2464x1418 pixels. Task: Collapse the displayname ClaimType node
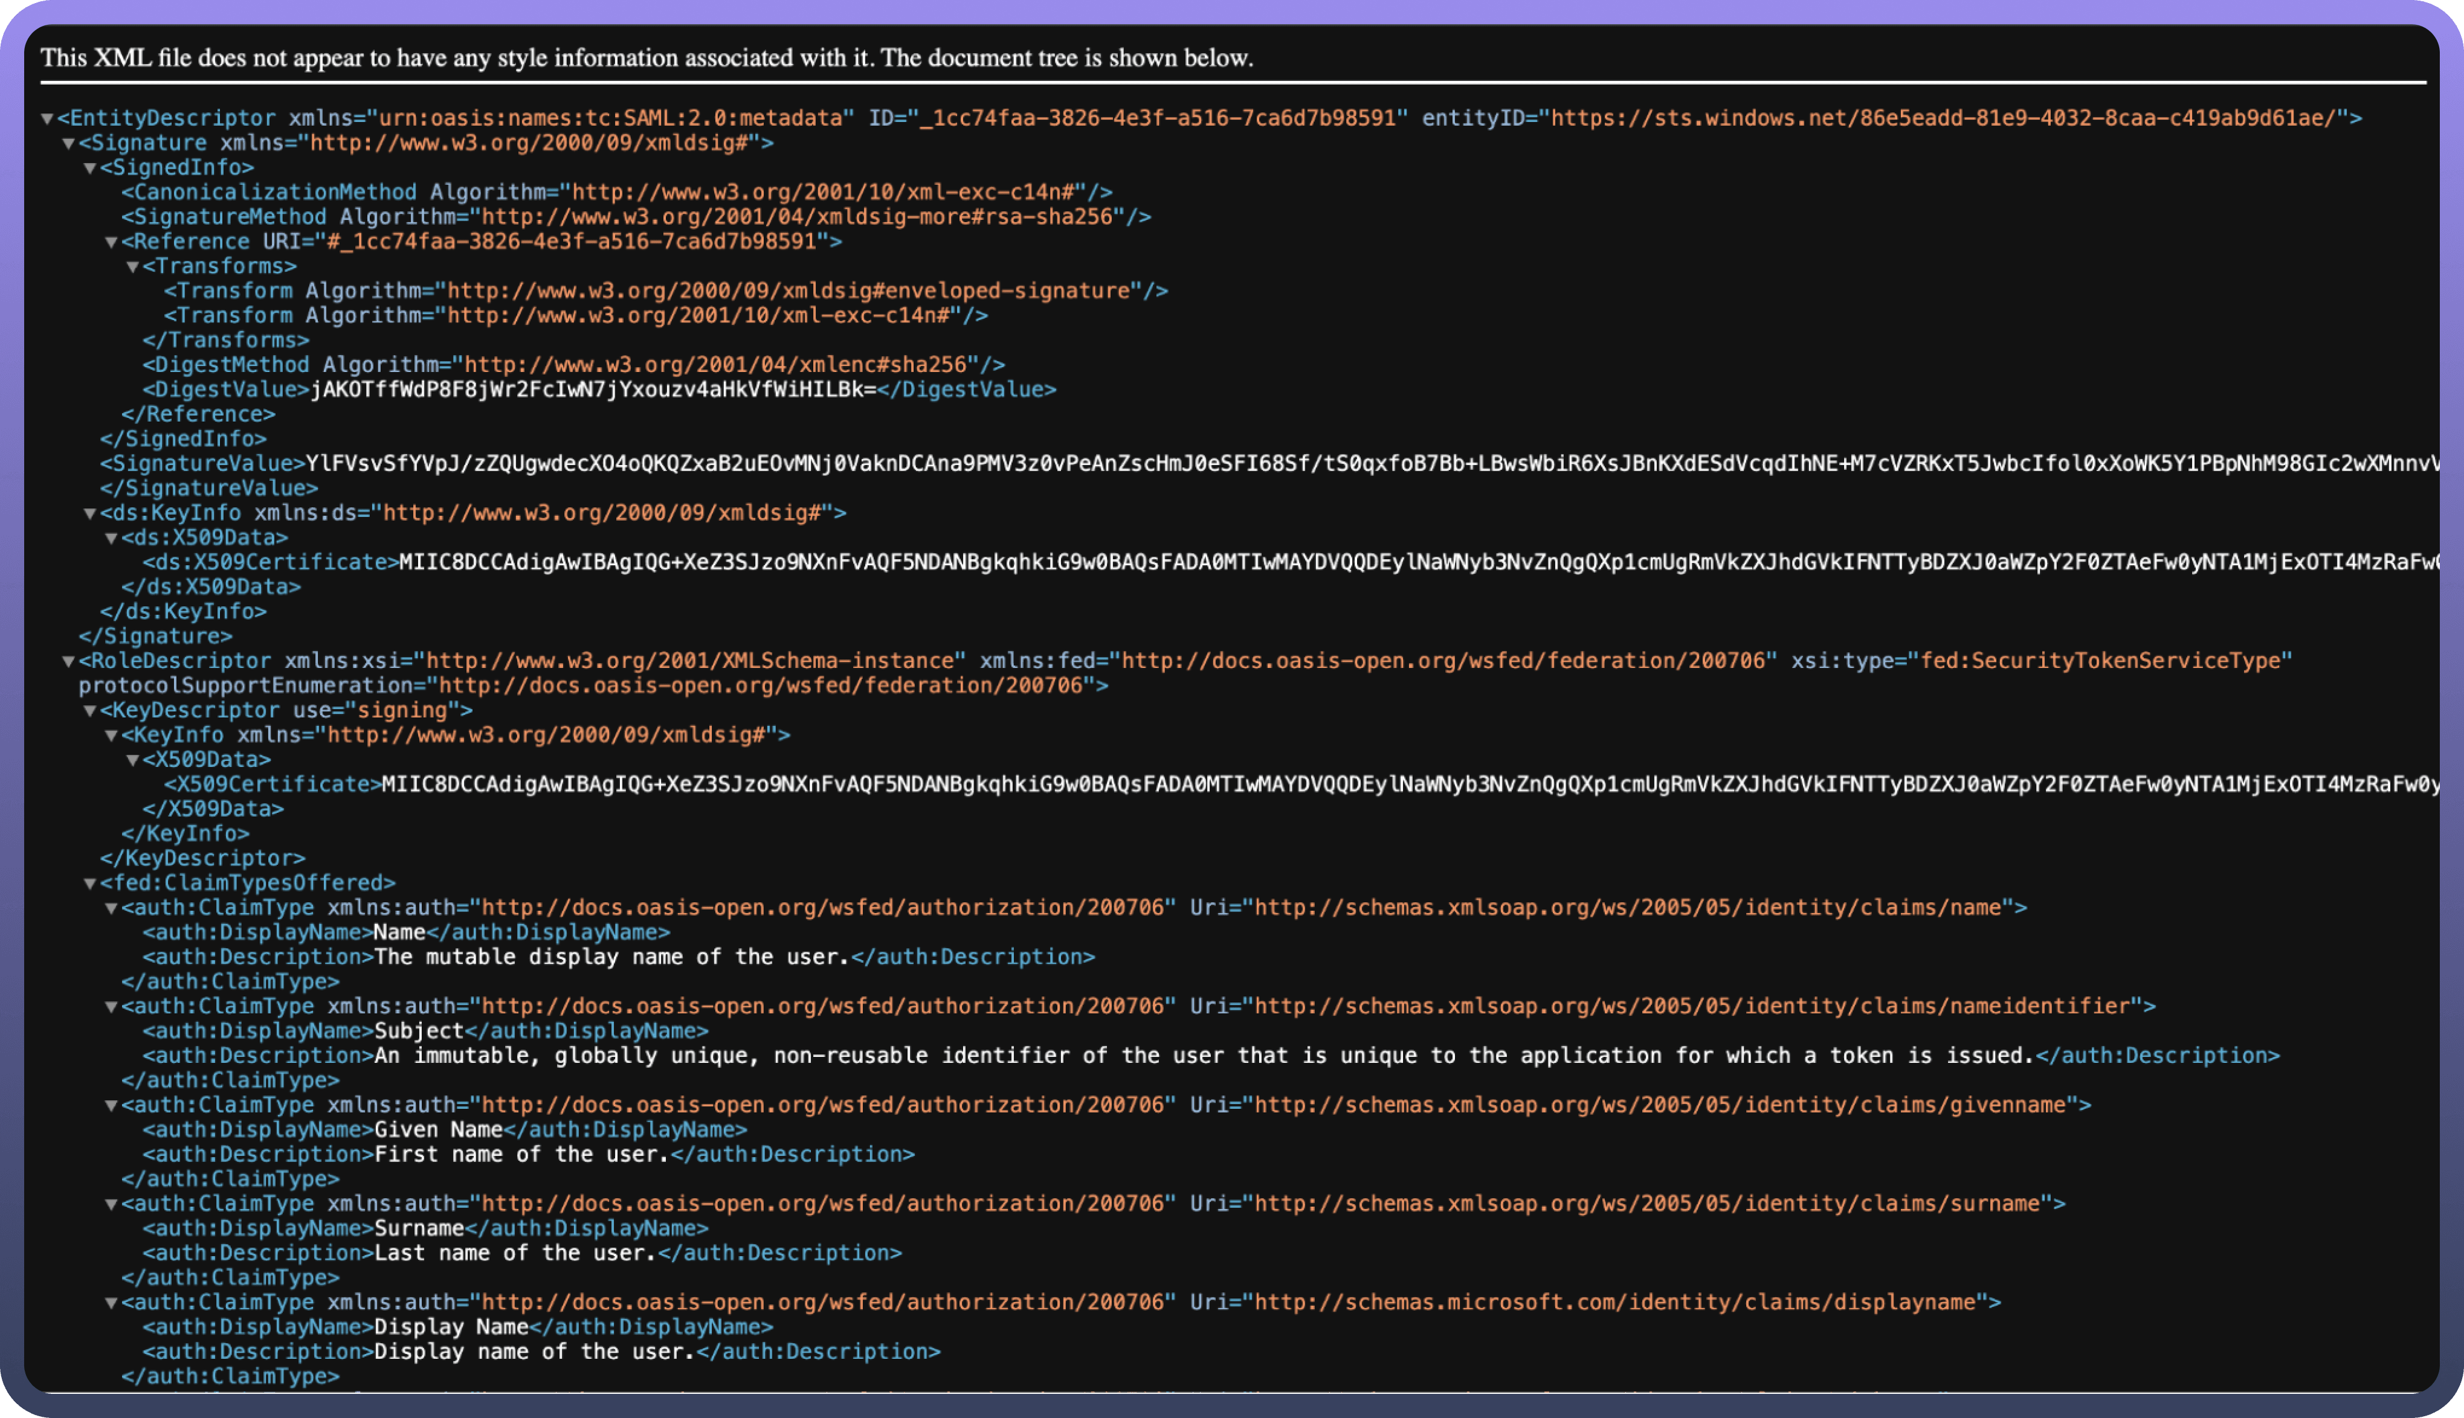(x=111, y=1303)
